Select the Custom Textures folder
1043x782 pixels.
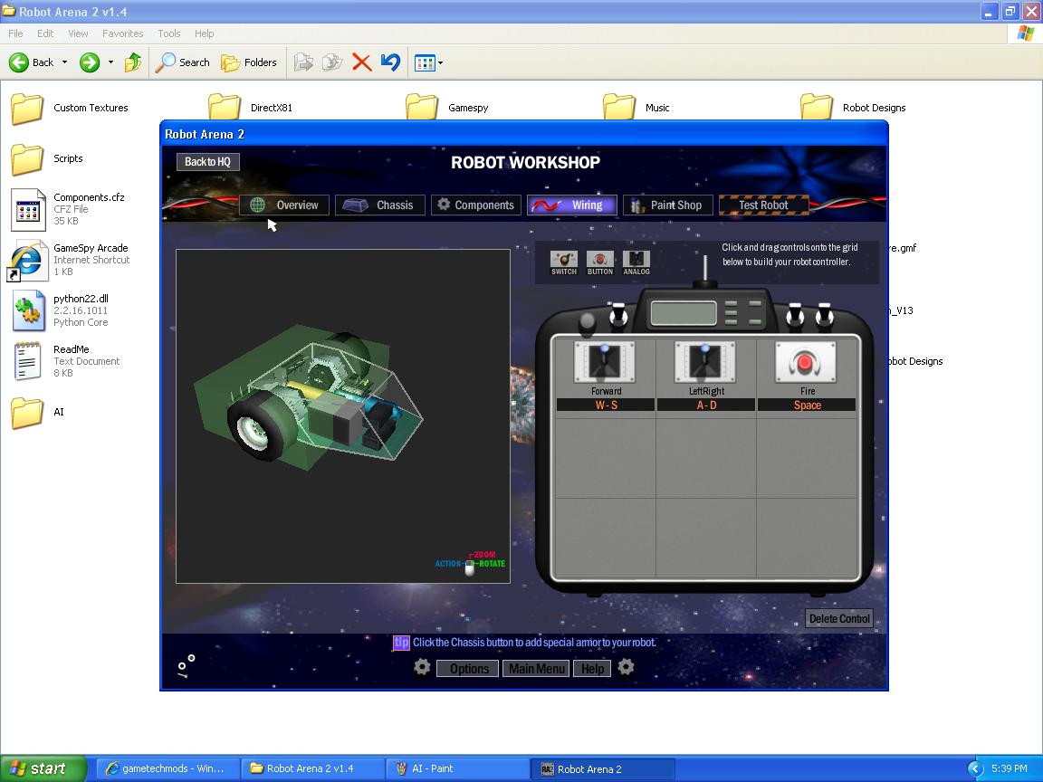coord(69,109)
